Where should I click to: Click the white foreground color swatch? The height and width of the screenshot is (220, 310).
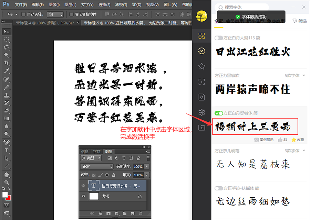click(5, 195)
